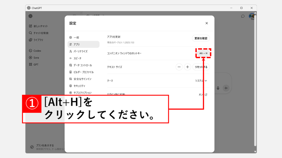Open チャットを検索 to search chats
The height and width of the screenshot is (158, 282).
coord(39,33)
